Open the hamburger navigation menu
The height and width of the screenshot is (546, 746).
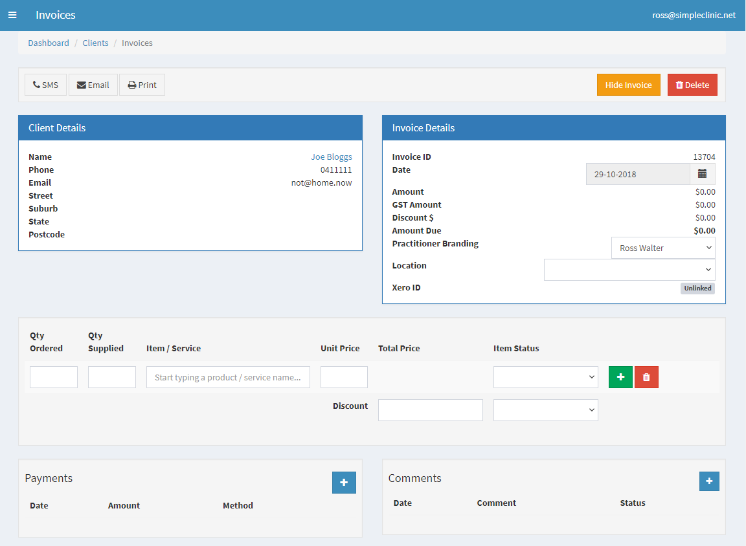coord(12,15)
